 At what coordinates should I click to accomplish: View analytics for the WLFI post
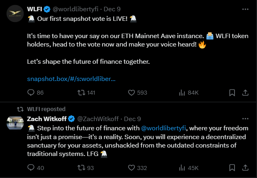(x=182, y=93)
